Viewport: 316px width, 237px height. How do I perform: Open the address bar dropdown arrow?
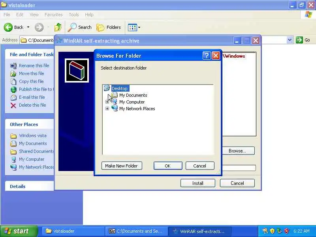point(290,40)
